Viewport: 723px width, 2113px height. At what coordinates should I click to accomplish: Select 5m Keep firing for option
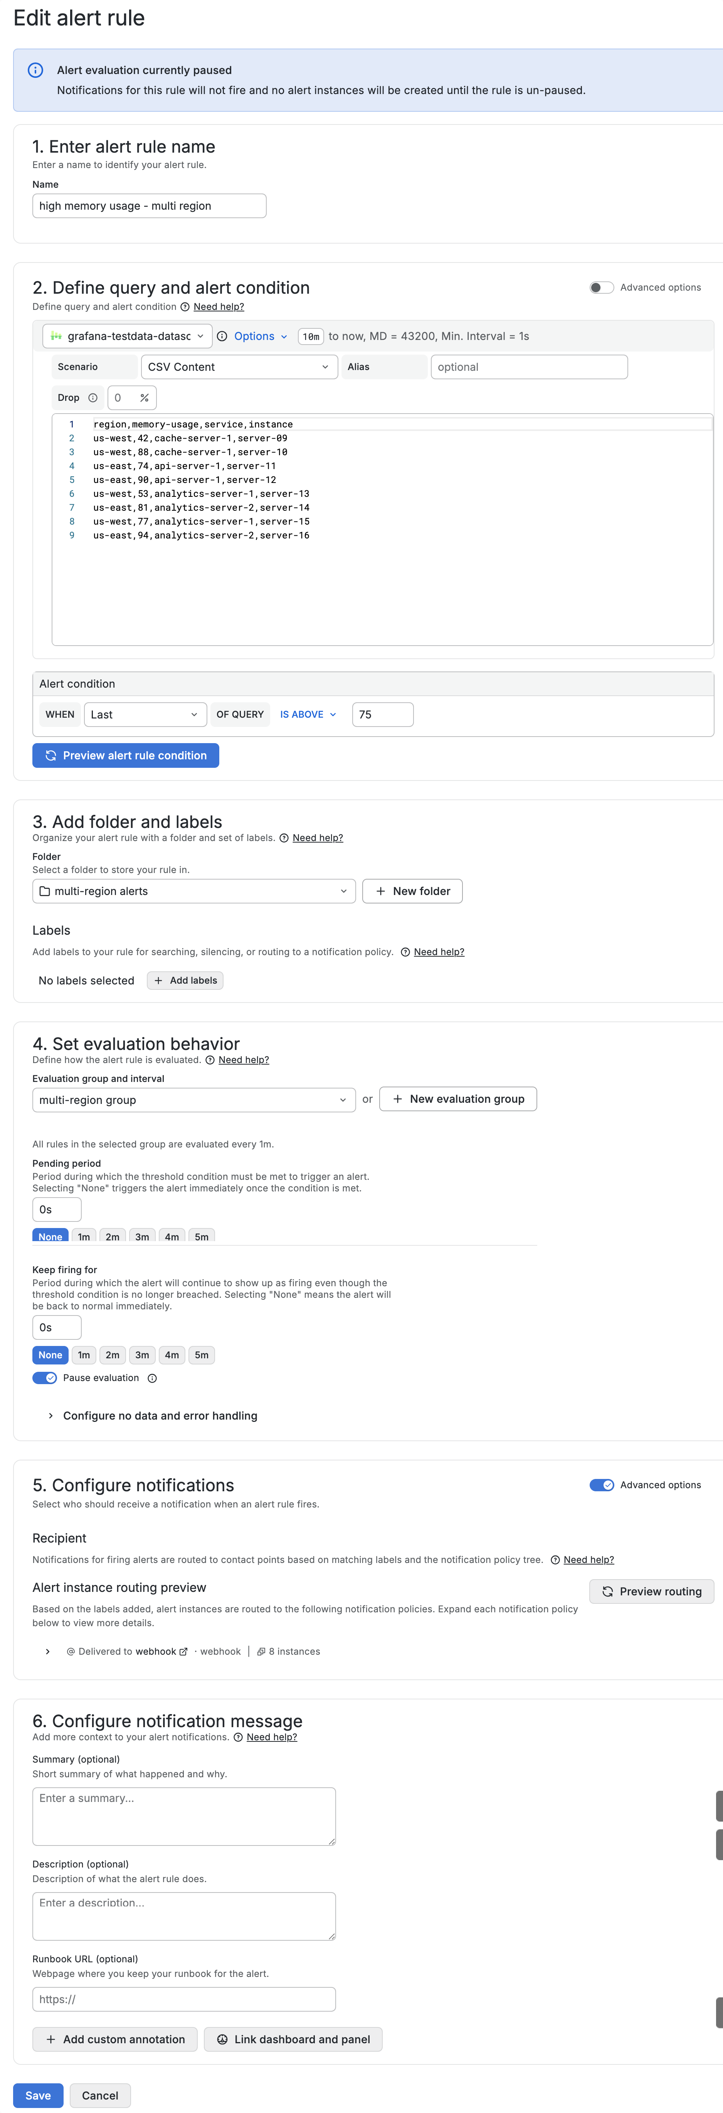tap(202, 1355)
